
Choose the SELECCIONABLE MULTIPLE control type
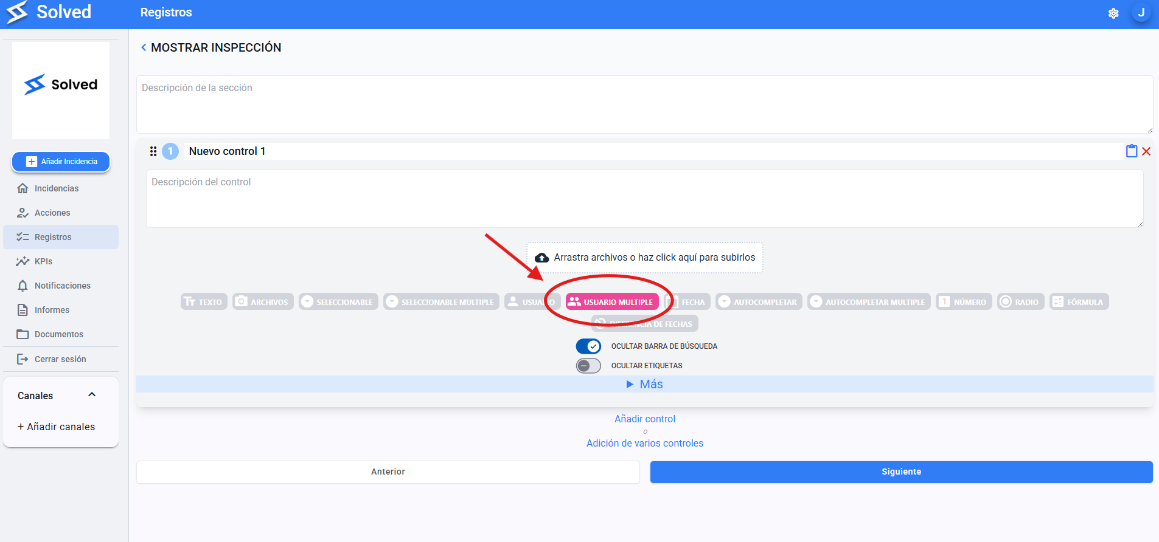pyautogui.click(x=441, y=302)
